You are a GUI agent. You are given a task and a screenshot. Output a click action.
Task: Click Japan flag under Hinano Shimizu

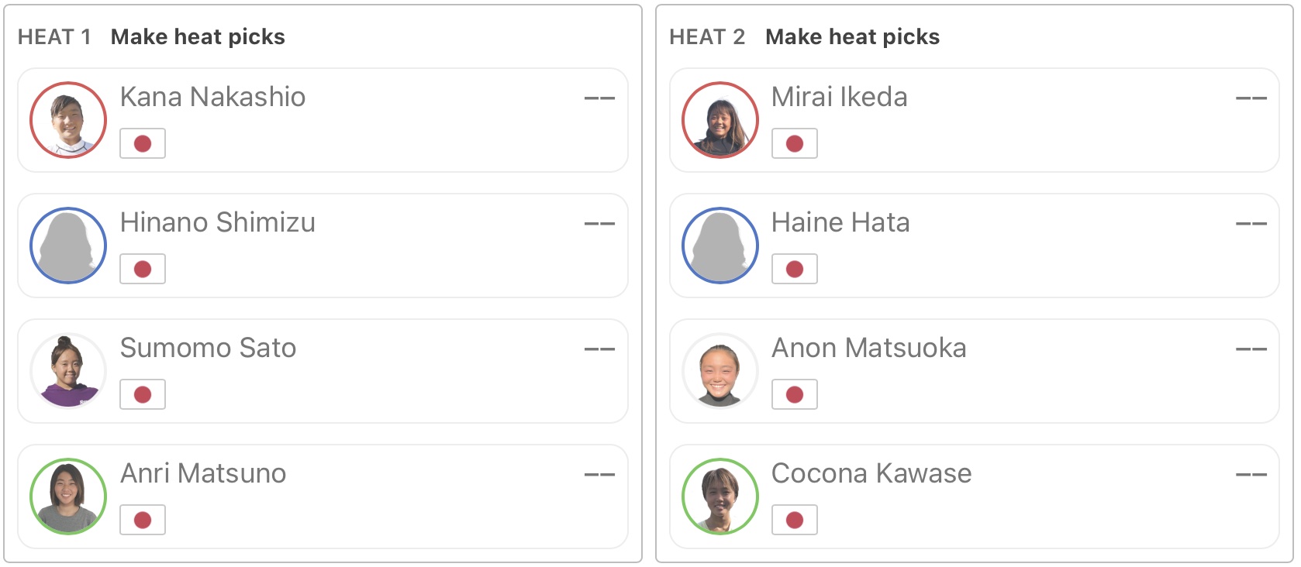tap(143, 269)
